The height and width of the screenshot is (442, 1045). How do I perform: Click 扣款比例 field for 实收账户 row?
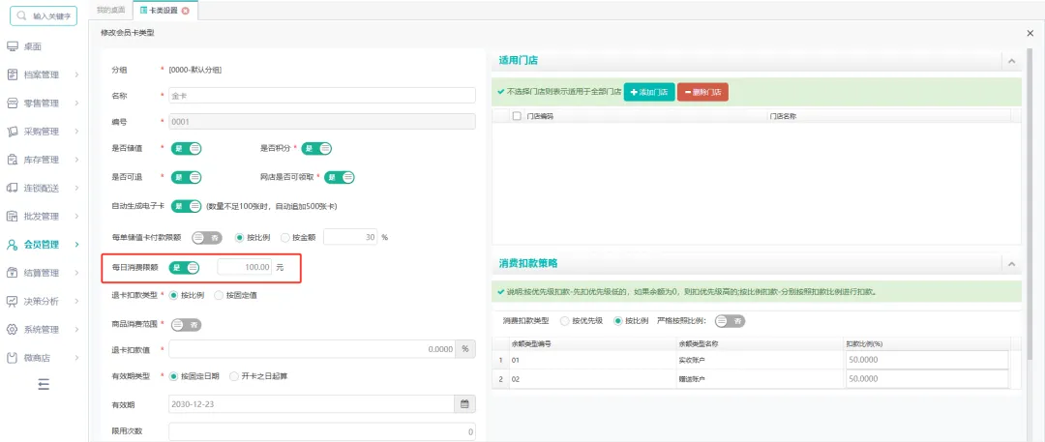pos(926,360)
